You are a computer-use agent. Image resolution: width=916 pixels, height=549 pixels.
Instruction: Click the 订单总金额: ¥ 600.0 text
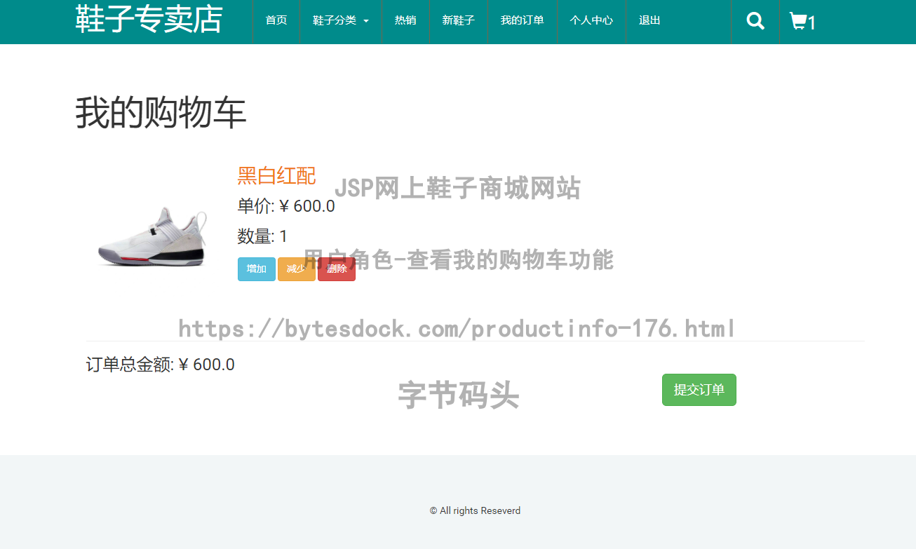click(x=161, y=365)
